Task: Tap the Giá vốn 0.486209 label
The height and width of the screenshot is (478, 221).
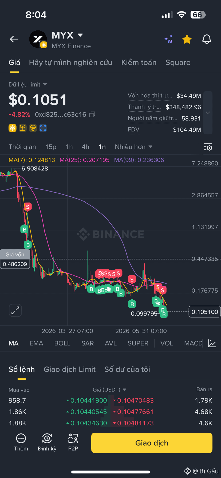Action: [x=15, y=259]
